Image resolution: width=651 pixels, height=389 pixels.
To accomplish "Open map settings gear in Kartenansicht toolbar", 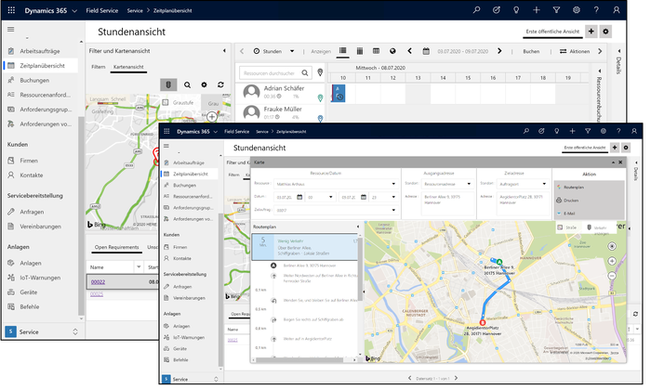I will pyautogui.click(x=204, y=84).
